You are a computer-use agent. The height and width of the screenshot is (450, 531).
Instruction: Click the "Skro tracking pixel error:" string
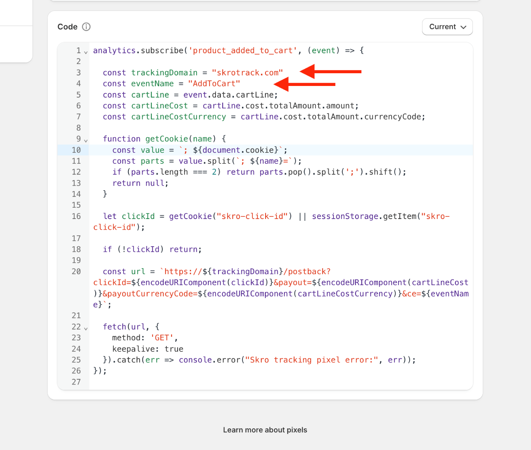tap(312, 360)
